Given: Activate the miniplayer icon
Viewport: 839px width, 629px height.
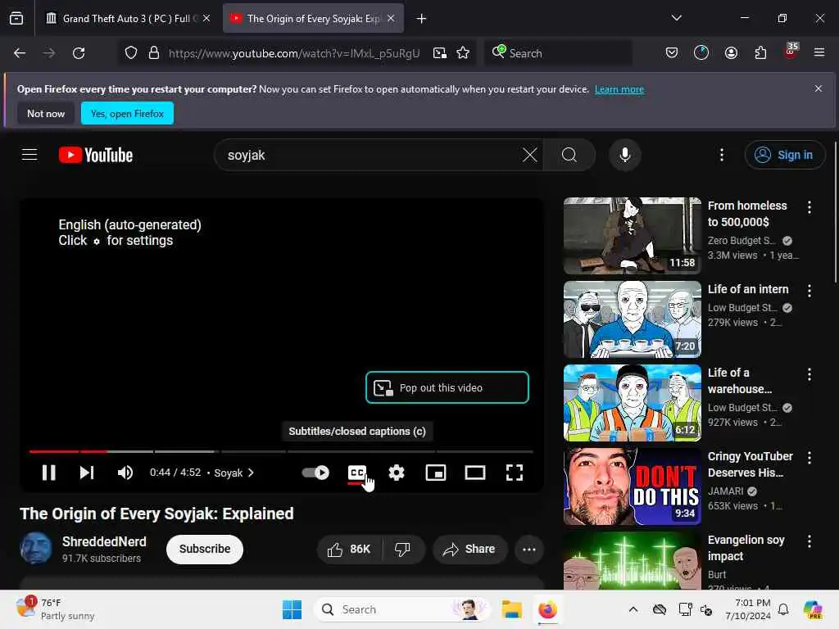Looking at the screenshot, I should 436,473.
